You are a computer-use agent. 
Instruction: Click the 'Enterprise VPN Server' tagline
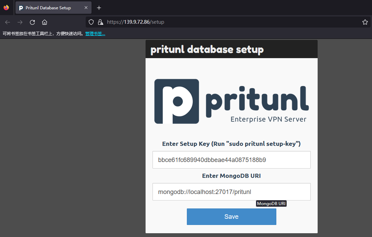(268, 119)
